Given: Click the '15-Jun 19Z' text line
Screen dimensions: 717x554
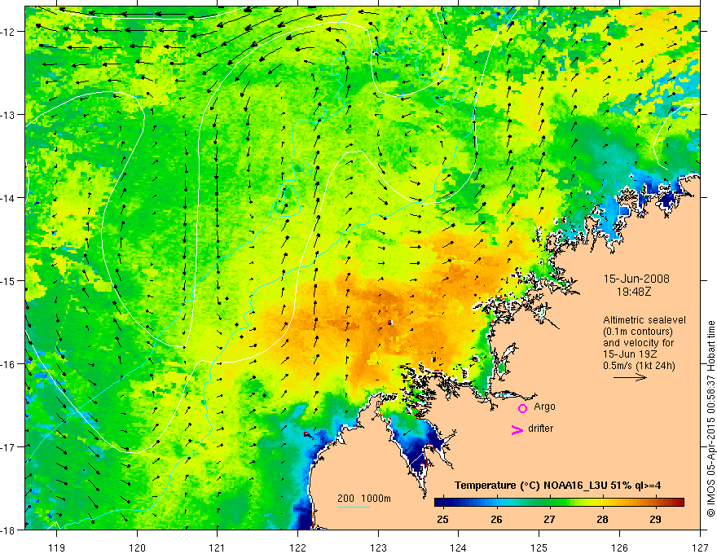Looking at the screenshot, I should coord(630,354).
